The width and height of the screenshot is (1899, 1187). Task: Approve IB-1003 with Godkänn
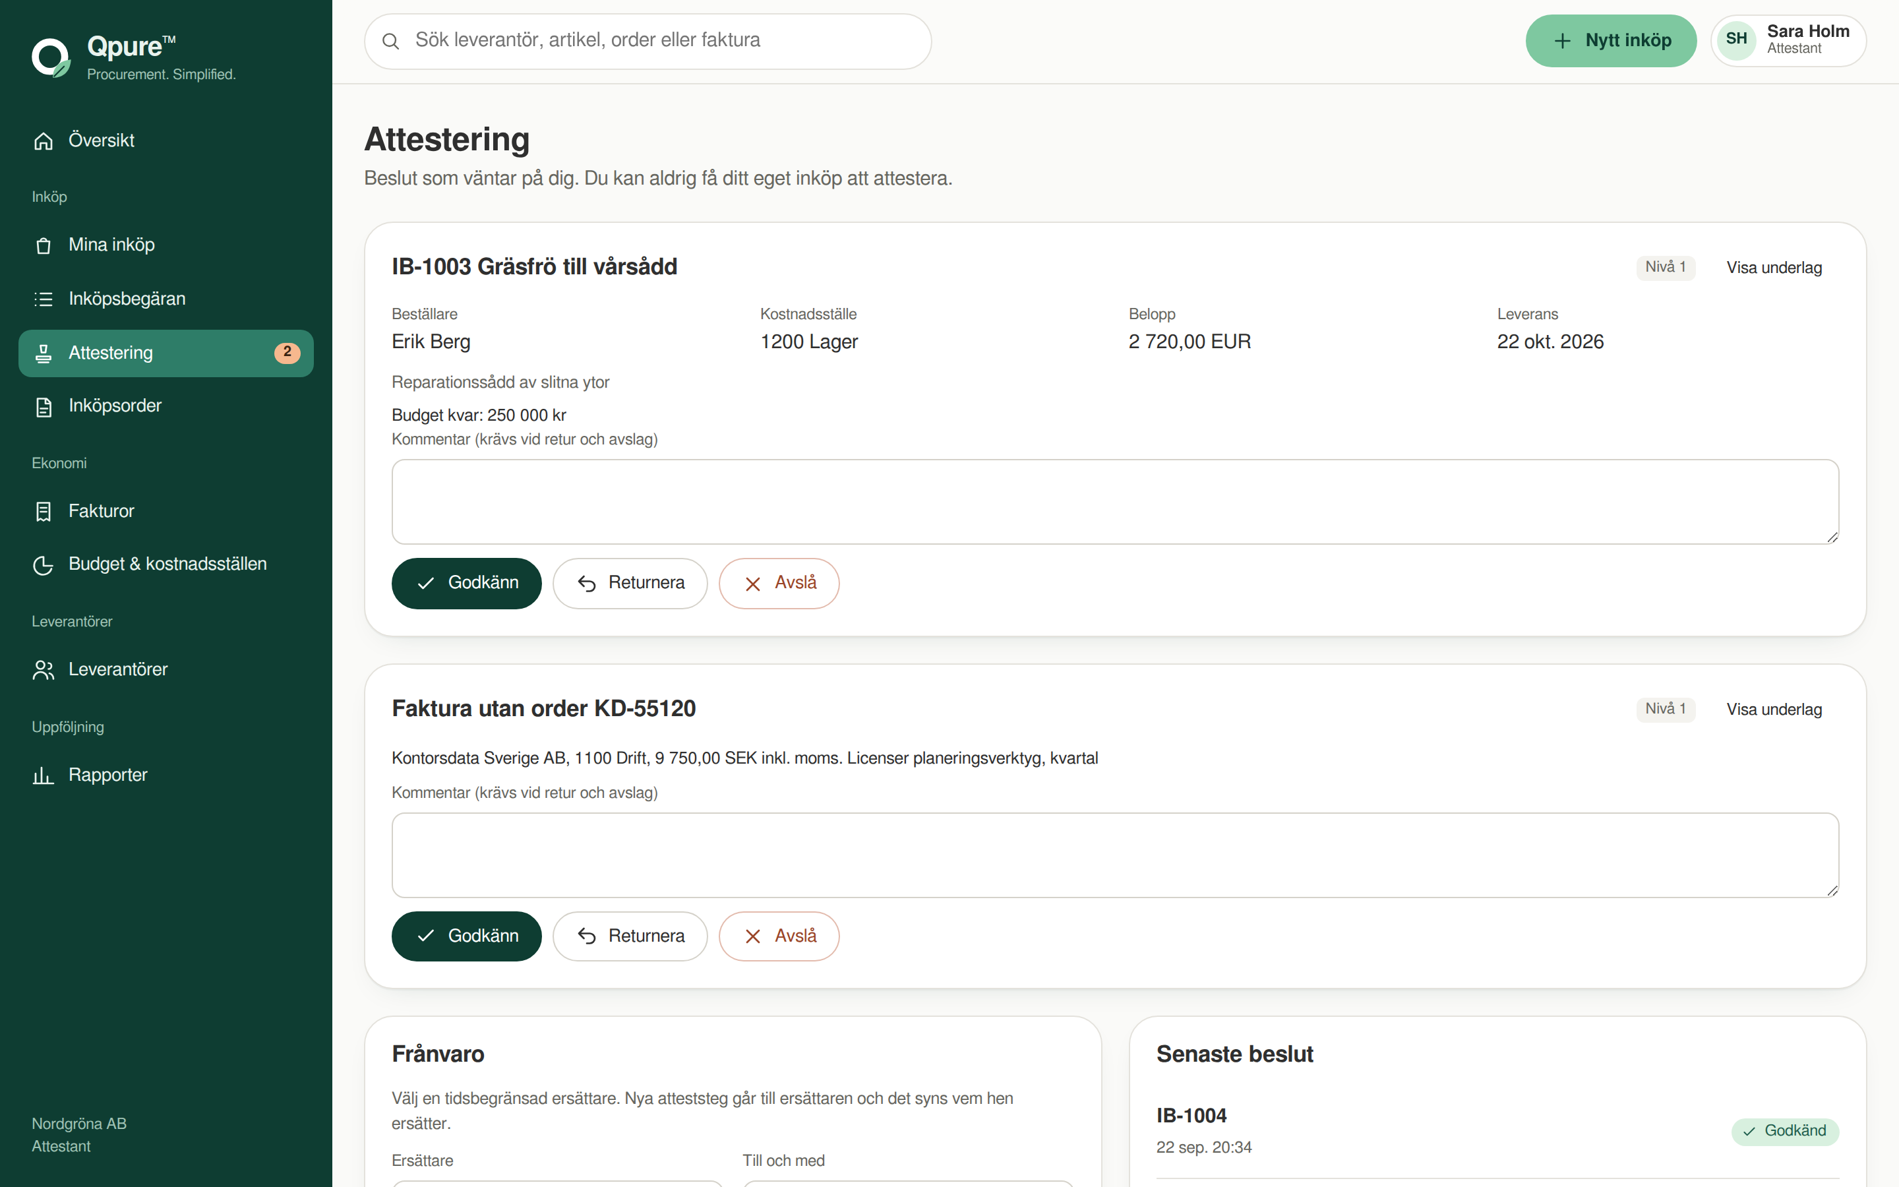pyautogui.click(x=466, y=584)
